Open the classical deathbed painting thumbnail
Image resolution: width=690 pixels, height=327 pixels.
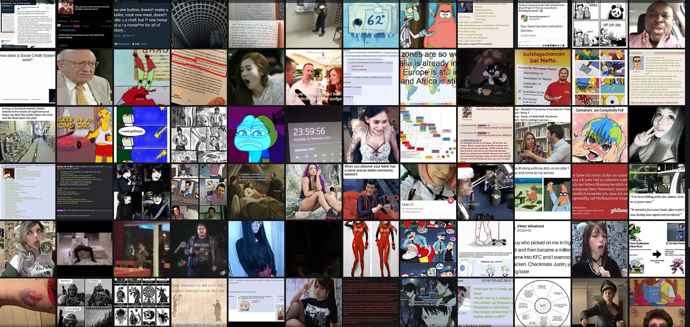[x=256, y=192]
